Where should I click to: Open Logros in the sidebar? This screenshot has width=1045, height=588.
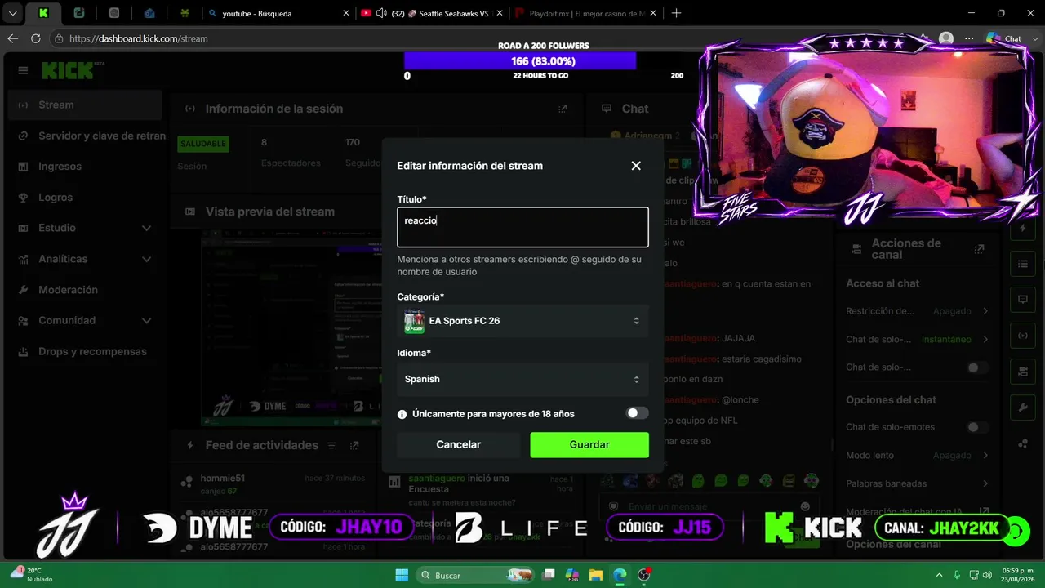click(85, 198)
